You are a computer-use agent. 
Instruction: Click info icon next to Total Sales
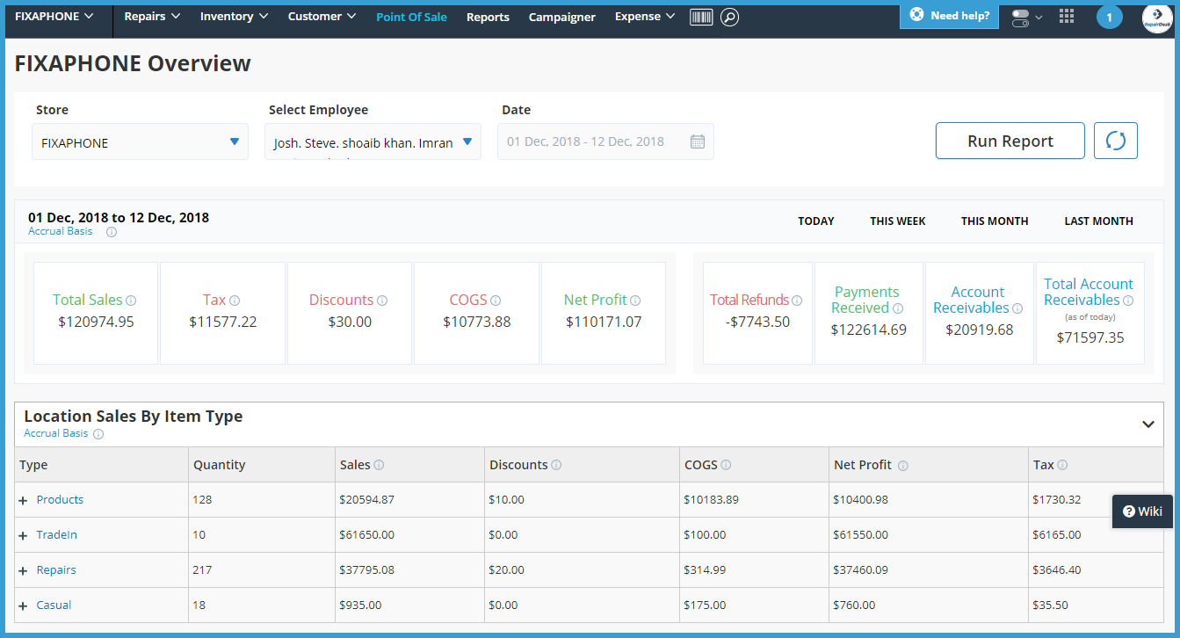coord(131,301)
